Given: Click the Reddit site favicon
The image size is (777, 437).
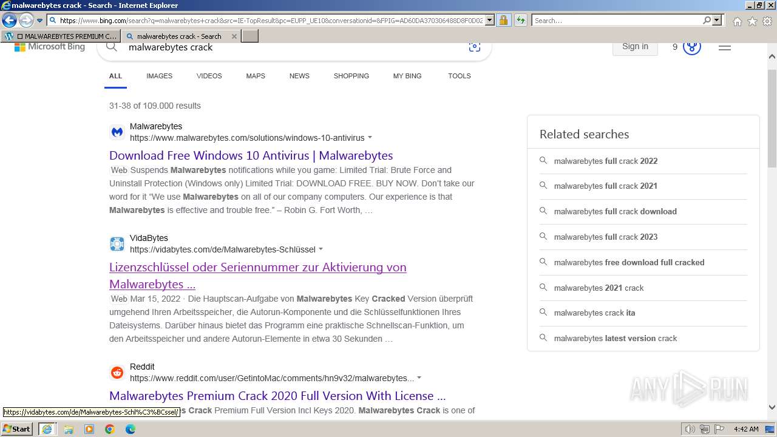Looking at the screenshot, I should point(117,373).
